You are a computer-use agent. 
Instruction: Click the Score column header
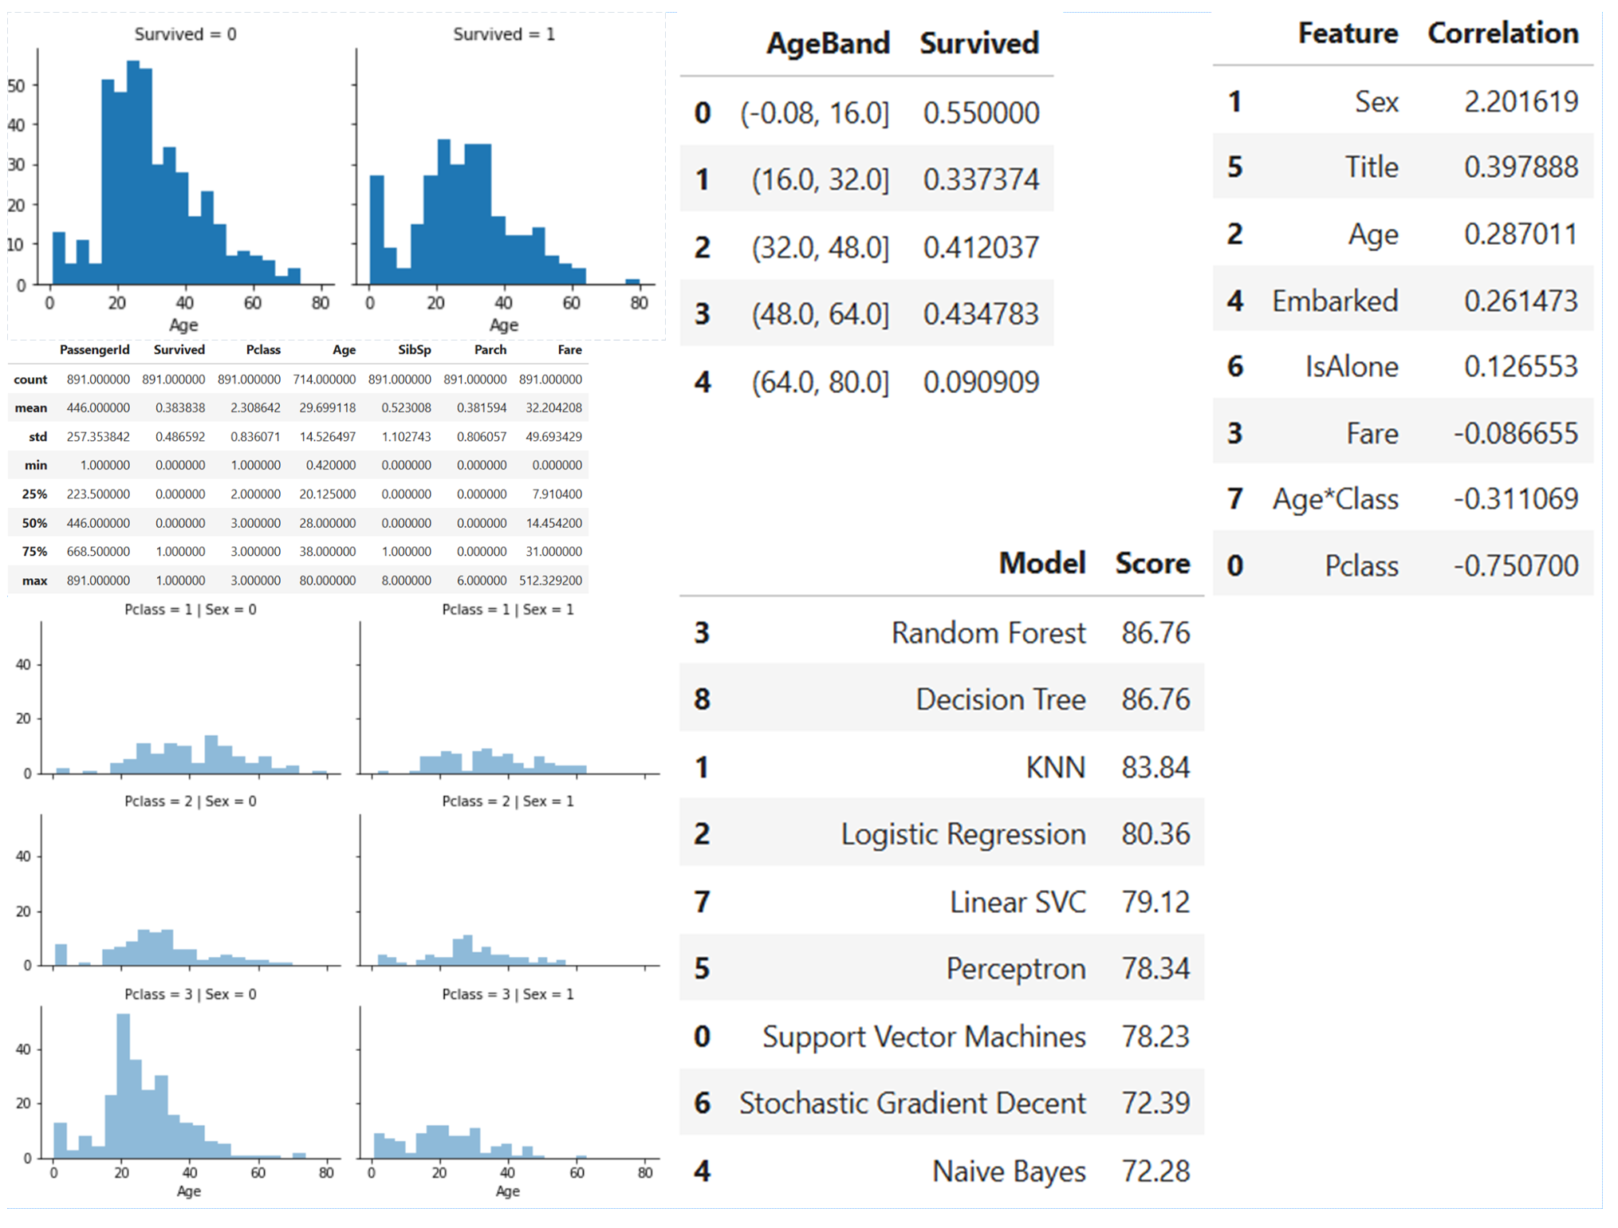pyautogui.click(x=1152, y=563)
